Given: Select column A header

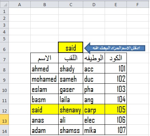Looking at the screenshot, I should click(19, 4).
